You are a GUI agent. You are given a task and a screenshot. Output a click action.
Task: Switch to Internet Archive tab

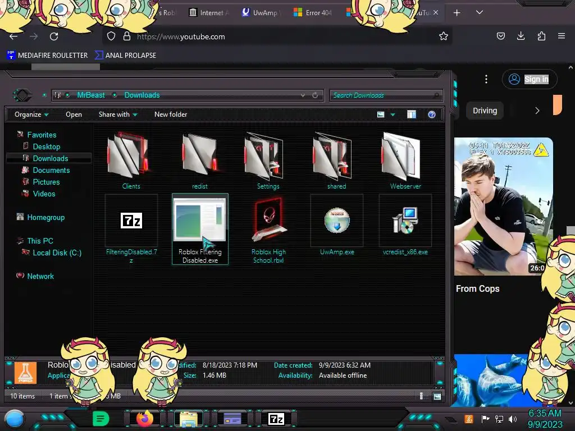209,13
